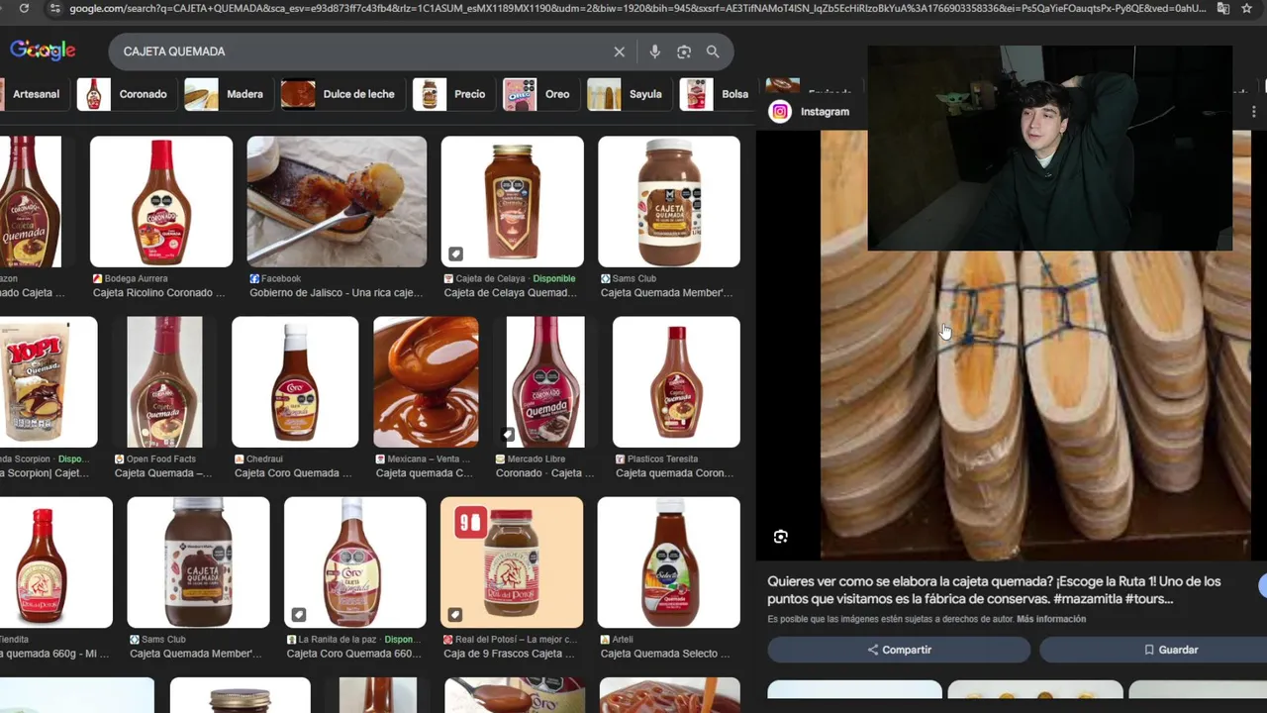Click the Bodega Aurrera source label
1267x713 pixels.
click(x=137, y=279)
